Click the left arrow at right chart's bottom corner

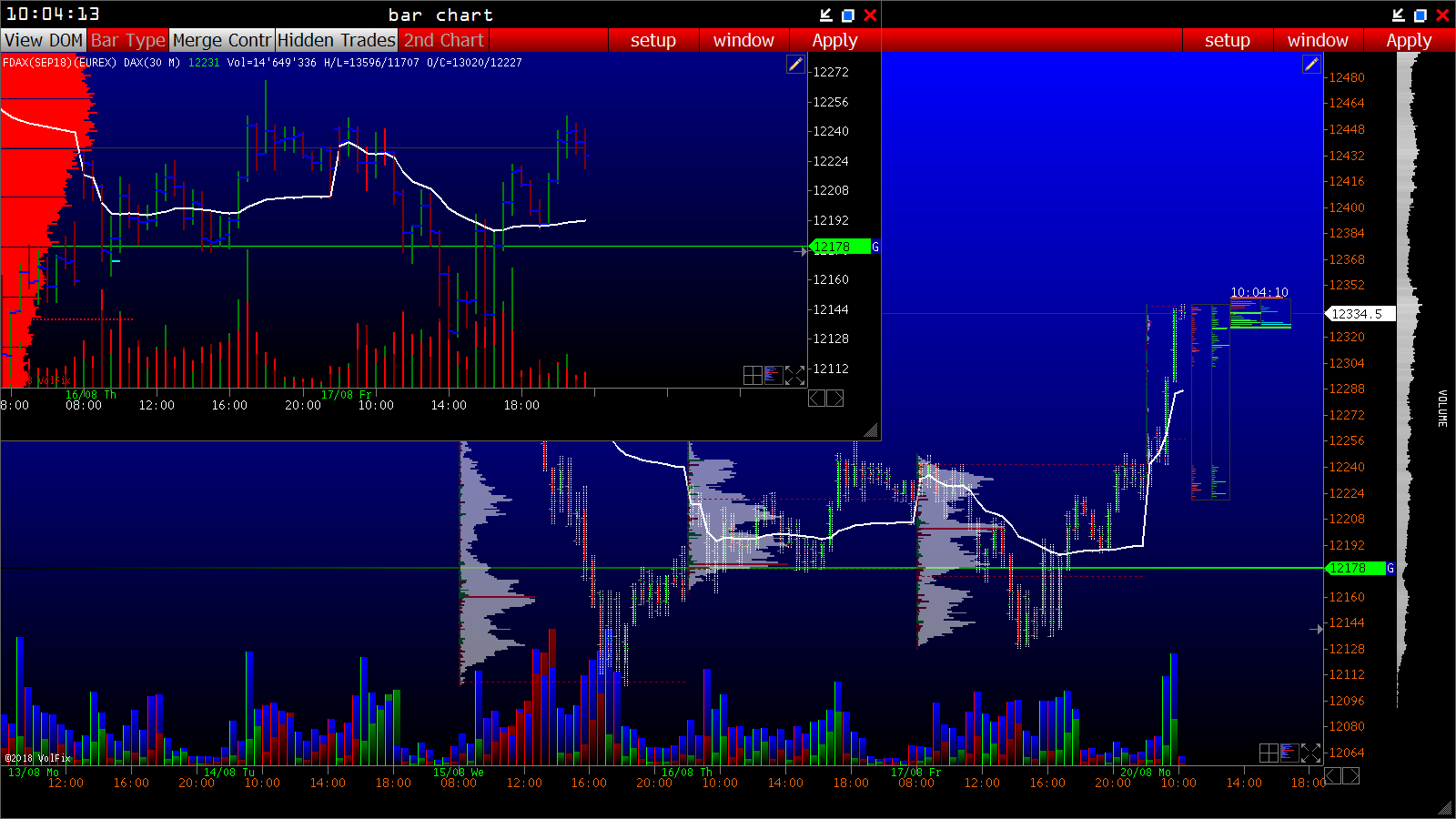point(1333,775)
